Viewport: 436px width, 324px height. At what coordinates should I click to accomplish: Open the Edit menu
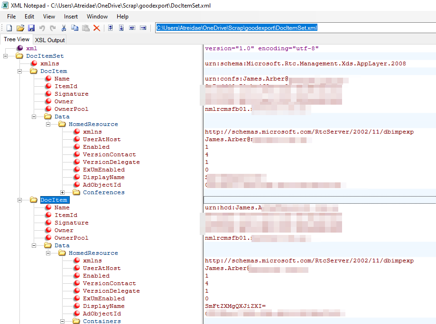pos(29,17)
